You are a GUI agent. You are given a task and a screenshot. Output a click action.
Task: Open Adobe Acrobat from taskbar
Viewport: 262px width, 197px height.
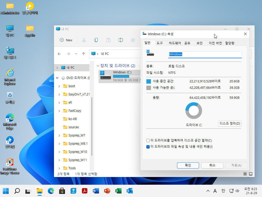[84, 191]
